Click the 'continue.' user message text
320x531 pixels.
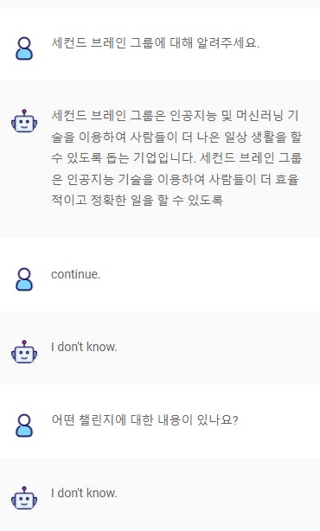tap(76, 274)
